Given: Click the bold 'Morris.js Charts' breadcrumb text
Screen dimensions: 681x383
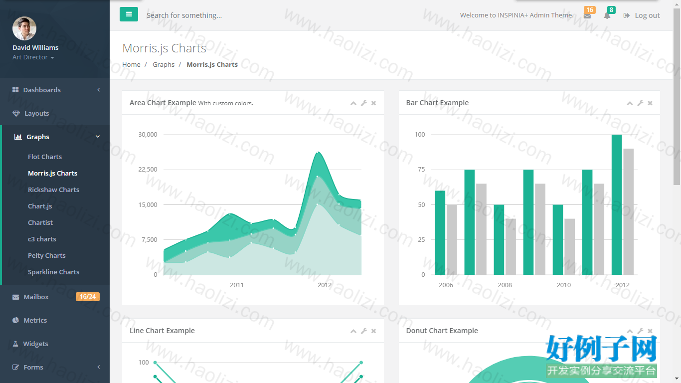Looking at the screenshot, I should pos(212,64).
